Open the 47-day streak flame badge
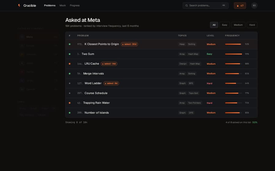275x171 pixels. point(240,5)
